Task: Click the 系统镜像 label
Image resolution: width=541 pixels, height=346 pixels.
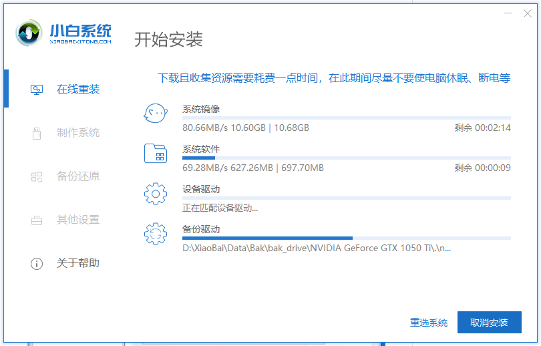Action: 201,110
